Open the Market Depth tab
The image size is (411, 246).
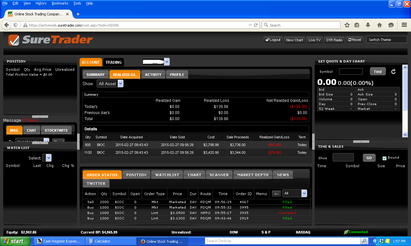[x=253, y=175]
